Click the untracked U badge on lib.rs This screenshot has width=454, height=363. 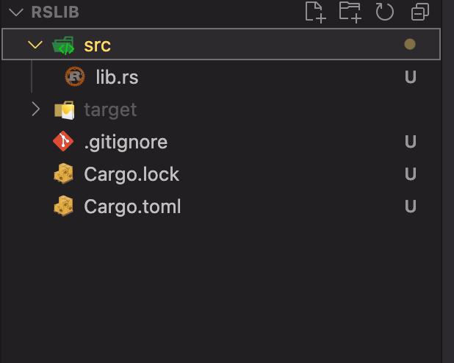[x=410, y=76]
